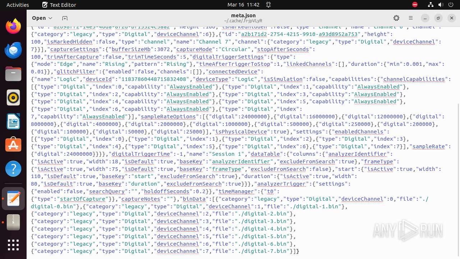The height and width of the screenshot is (259, 460).
Task: Click the word "dataTable" in the text
Action: [264, 154]
